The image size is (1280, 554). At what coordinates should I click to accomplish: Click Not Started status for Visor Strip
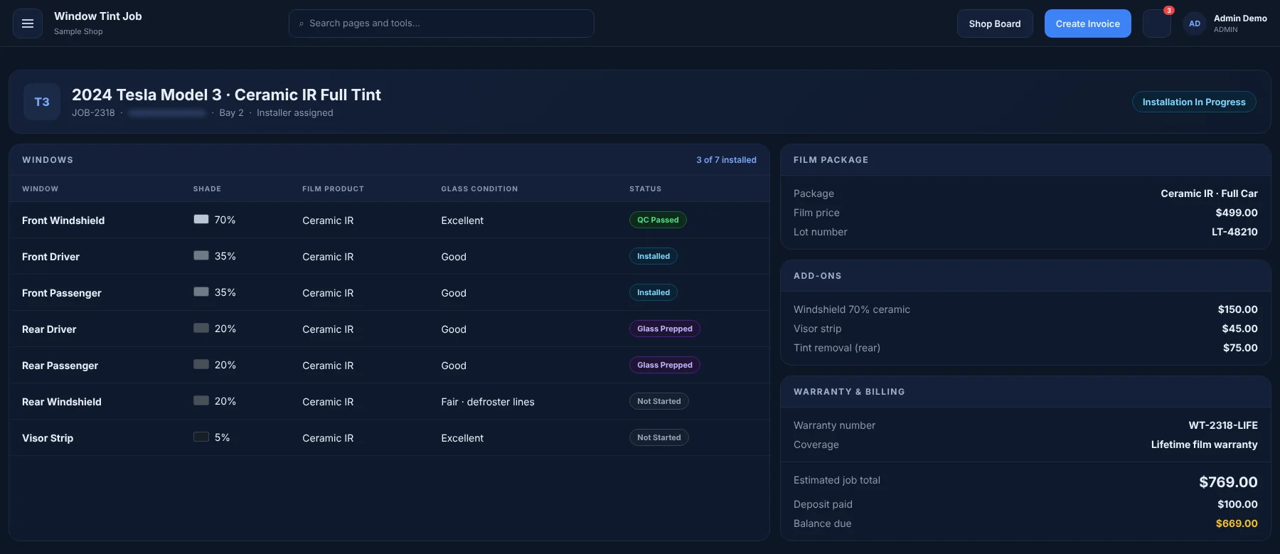point(659,437)
